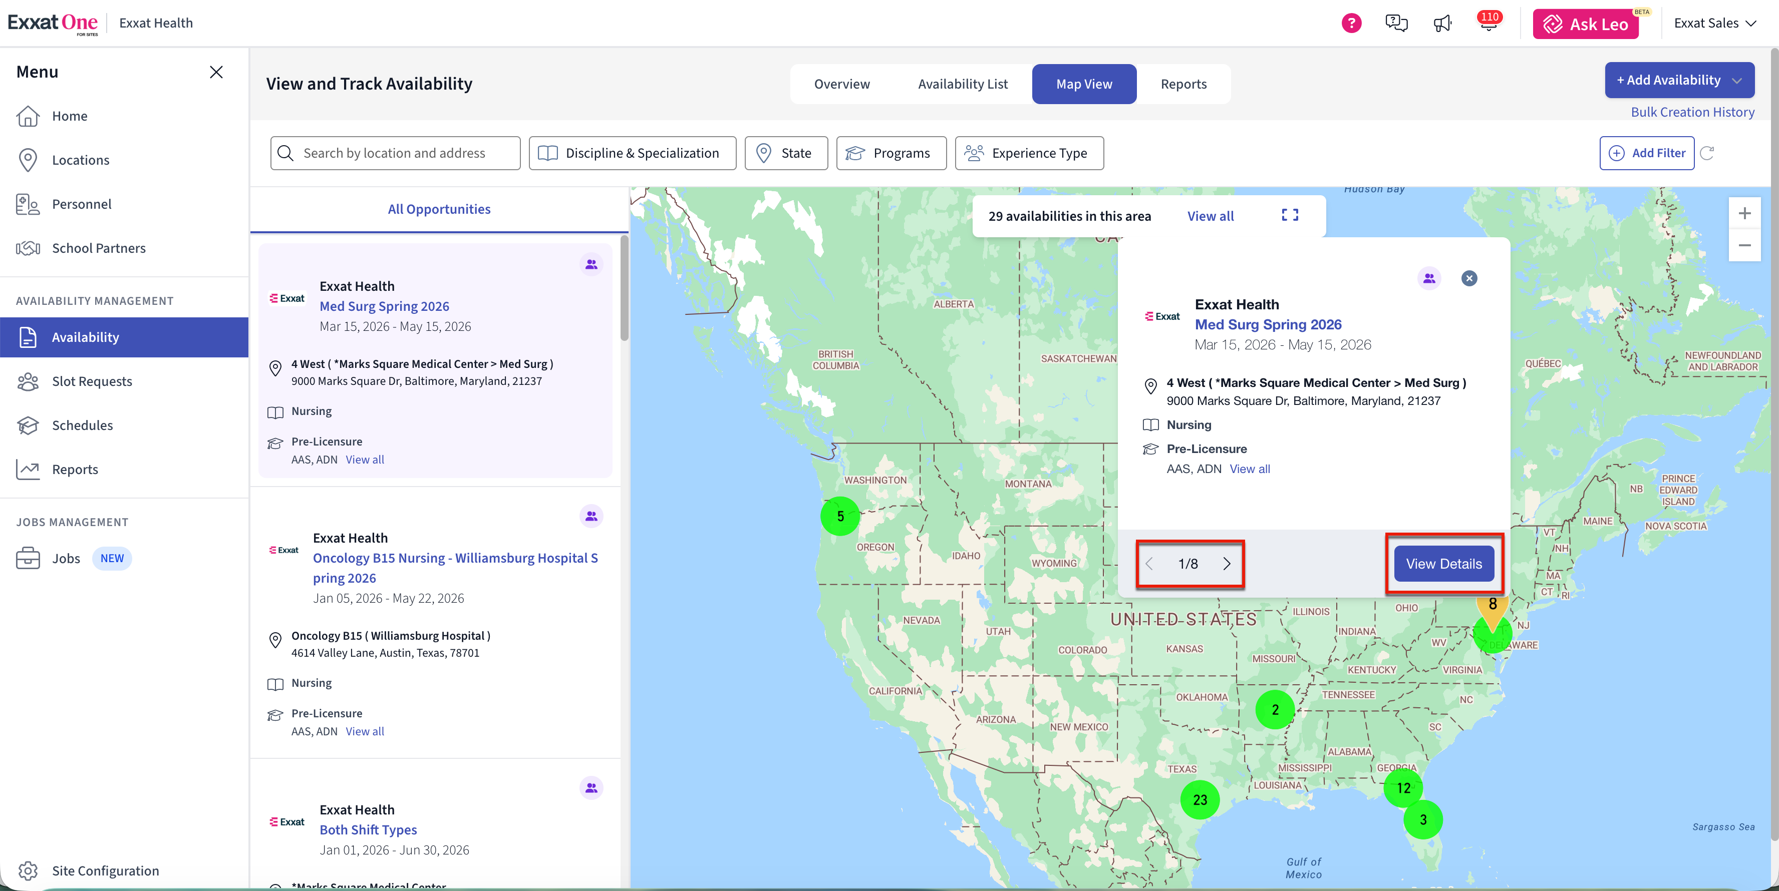The height and width of the screenshot is (891, 1779).
Task: Click the fullscreen map expand icon
Action: [x=1289, y=215]
